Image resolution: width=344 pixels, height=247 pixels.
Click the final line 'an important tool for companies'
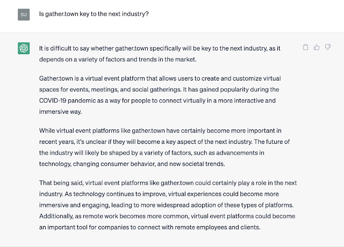tap(149, 227)
